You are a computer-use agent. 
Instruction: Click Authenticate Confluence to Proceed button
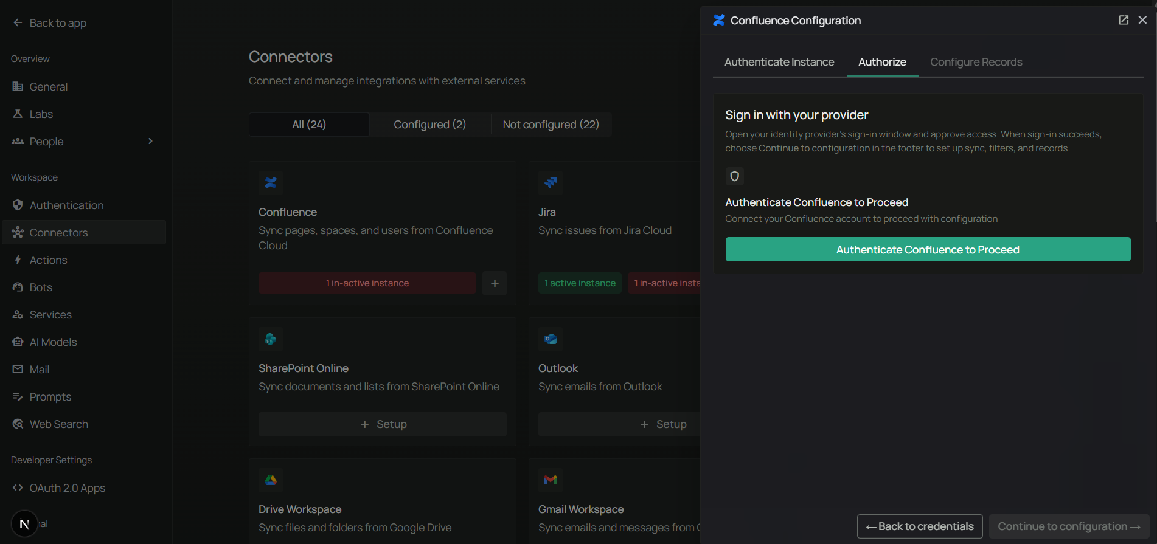point(928,249)
